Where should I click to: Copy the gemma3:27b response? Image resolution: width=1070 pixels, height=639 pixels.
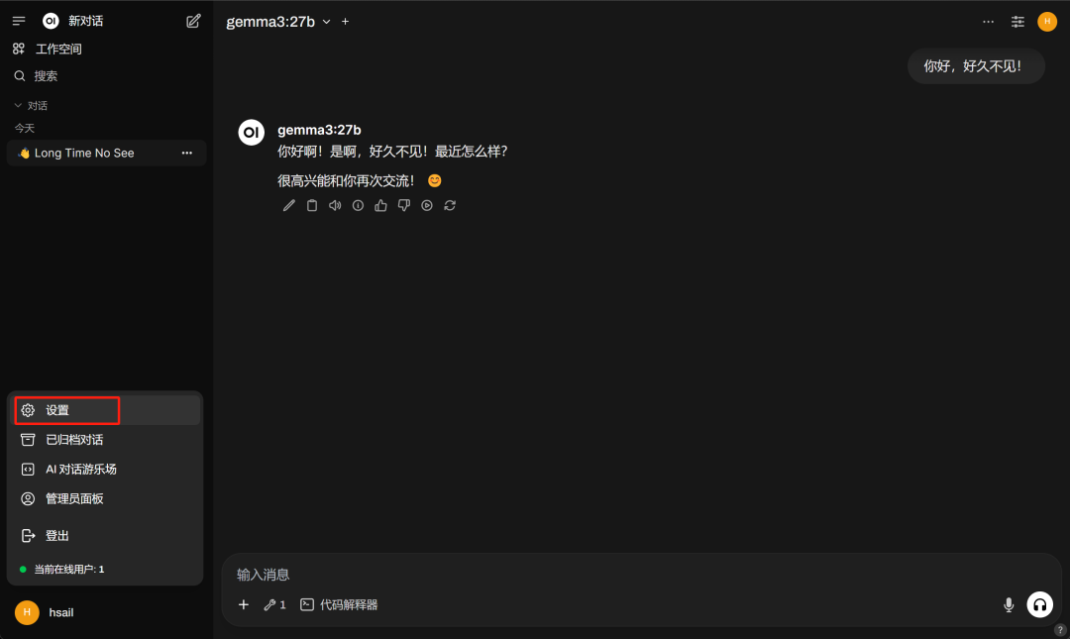[312, 205]
